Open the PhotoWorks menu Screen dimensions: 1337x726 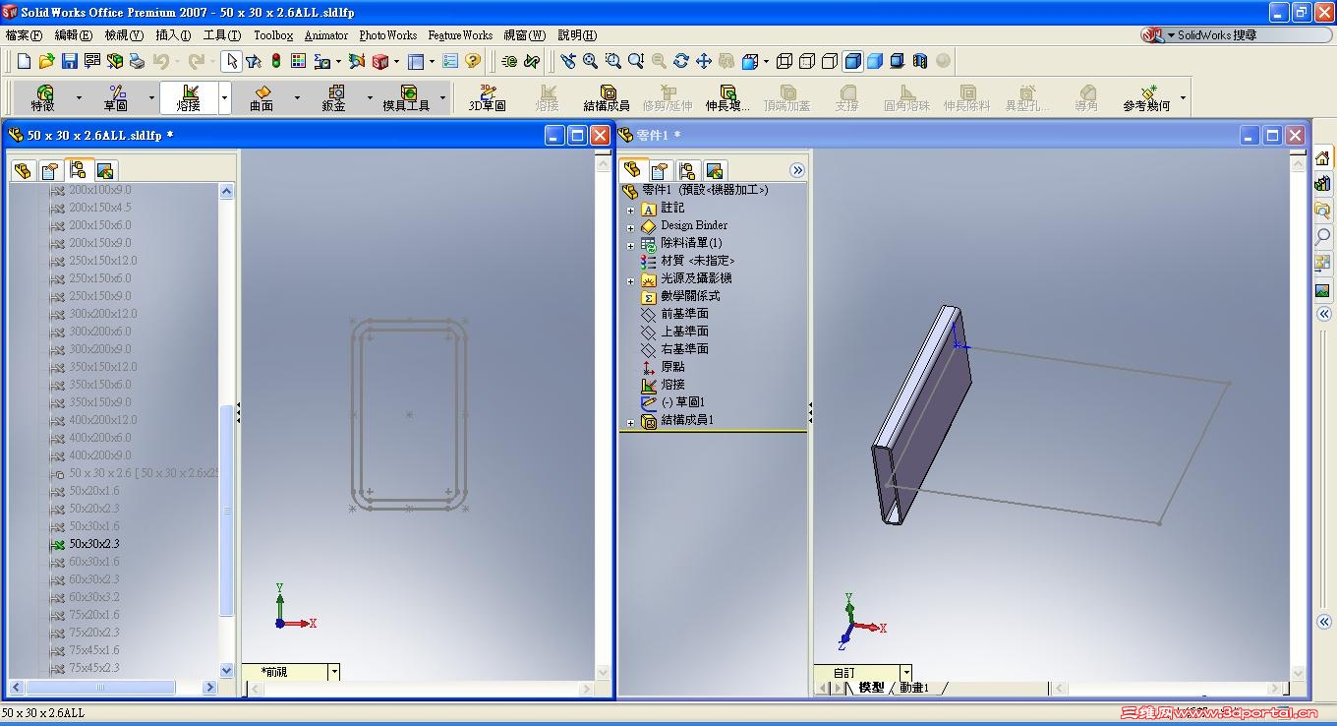point(387,34)
